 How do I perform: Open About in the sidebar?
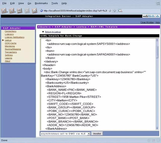tap(8, 61)
